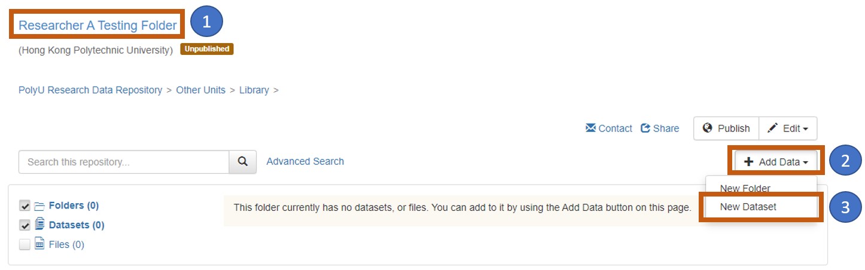
Task: Expand the Edit dropdown caret
Action: (x=805, y=128)
